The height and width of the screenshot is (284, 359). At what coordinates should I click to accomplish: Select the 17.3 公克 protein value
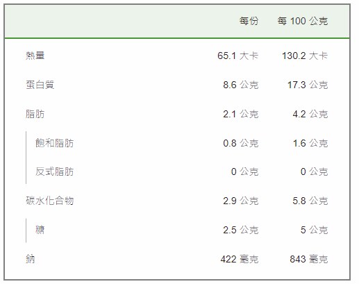pos(308,85)
